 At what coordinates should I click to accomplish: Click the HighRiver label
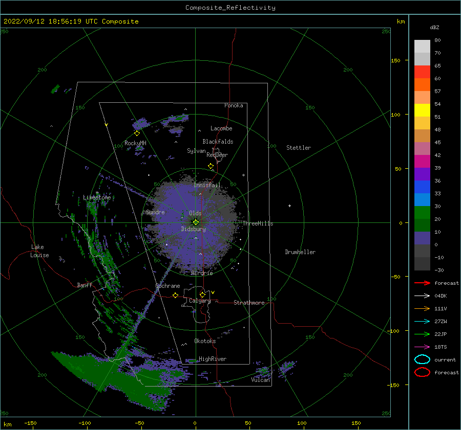pos(213,359)
